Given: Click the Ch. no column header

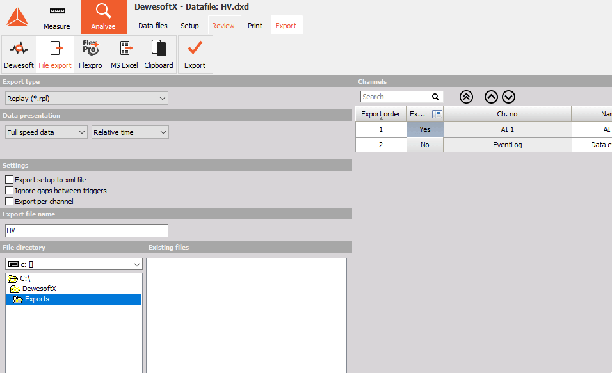Looking at the screenshot, I should [x=508, y=114].
